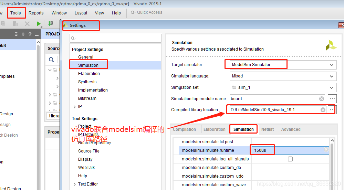The width and height of the screenshot is (344, 190).
Task: Select Implementation in settings tree
Action: pyautogui.click(x=93, y=90)
